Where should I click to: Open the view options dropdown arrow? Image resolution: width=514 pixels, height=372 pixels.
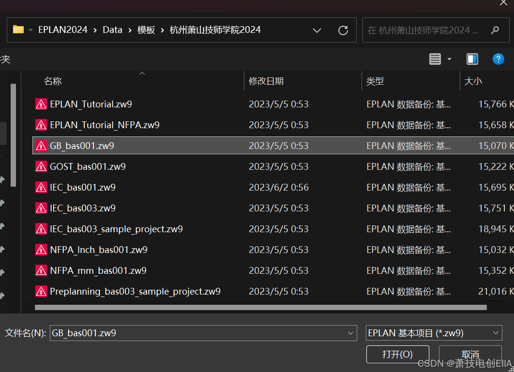(450, 60)
